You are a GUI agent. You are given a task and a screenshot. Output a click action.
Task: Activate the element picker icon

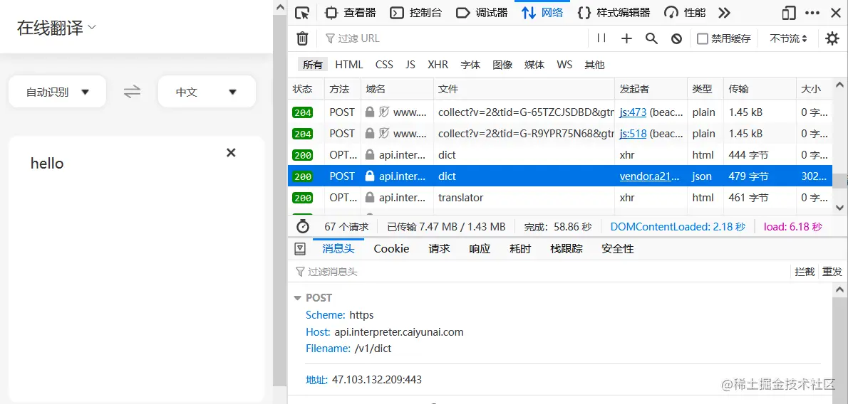tap(302, 13)
